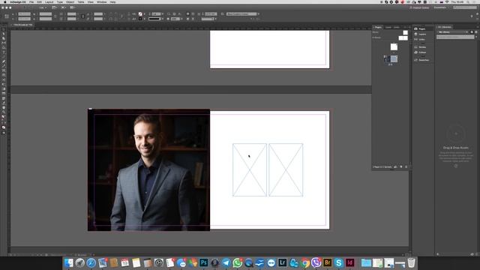Open Colour panel from collapsed dock
The height and width of the screenshot is (270, 480).
[x=421, y=52]
